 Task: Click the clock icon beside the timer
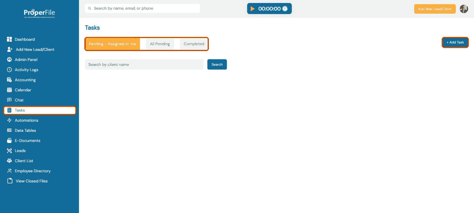click(285, 9)
